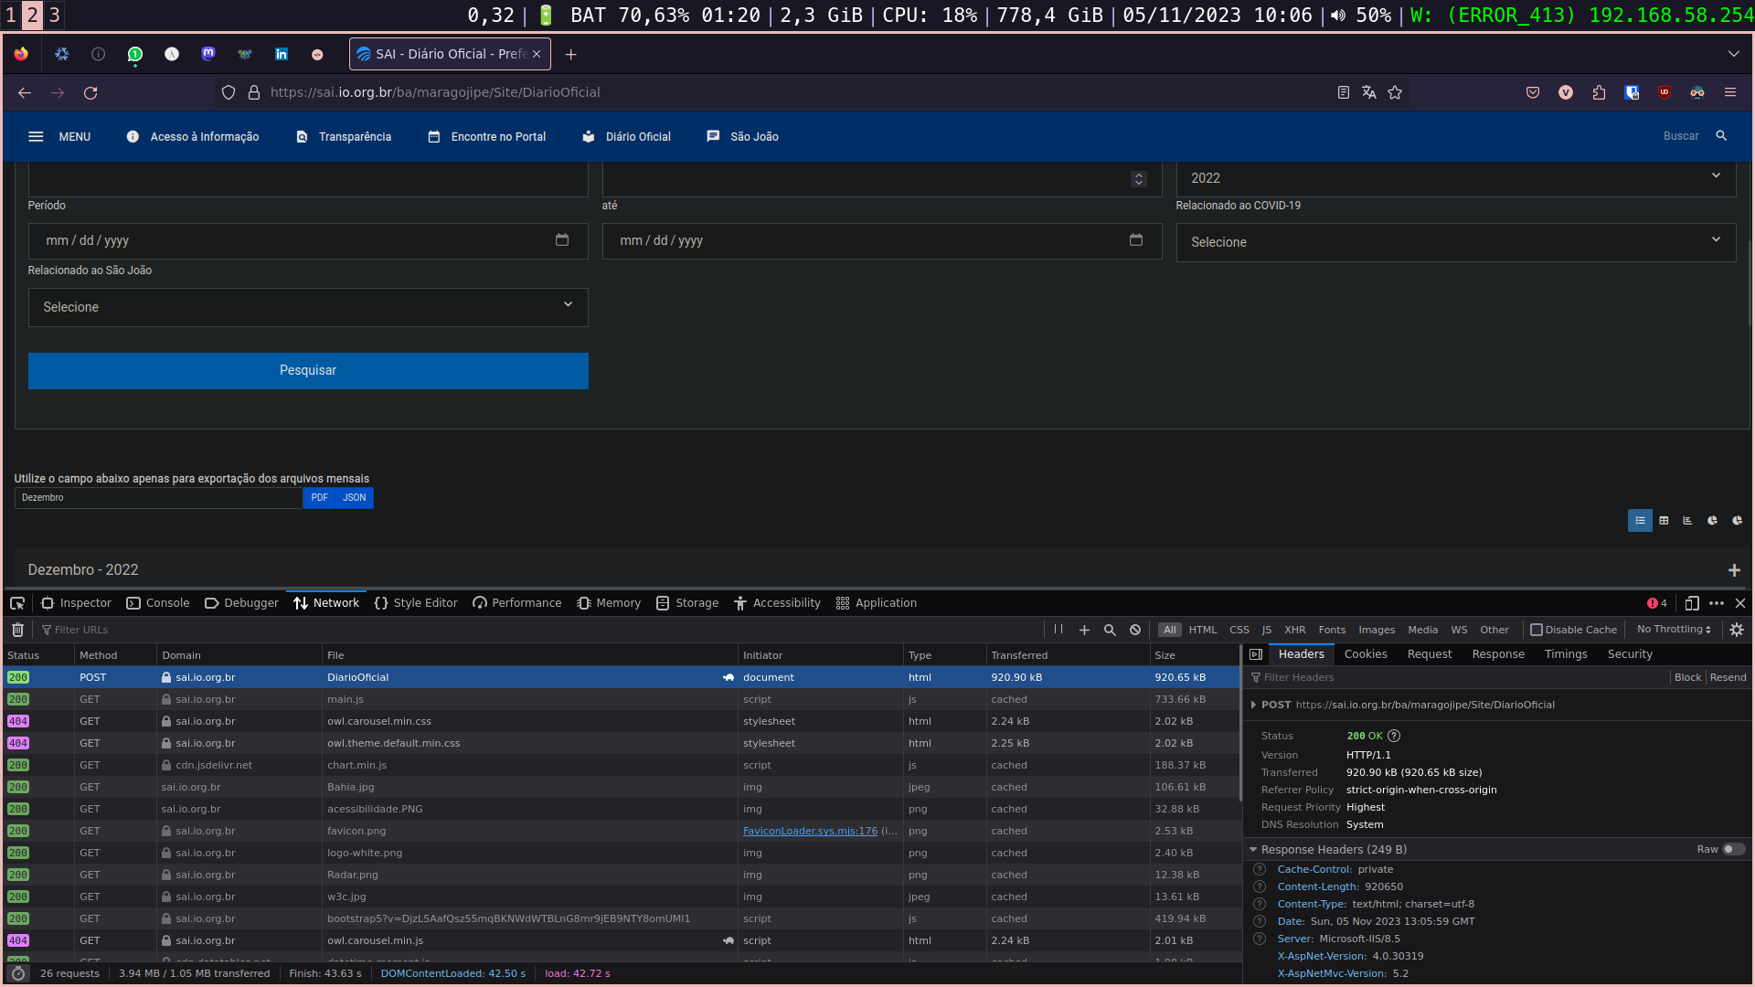The image size is (1755, 987).
Task: Click the translate page icon
Action: [x=1369, y=92]
